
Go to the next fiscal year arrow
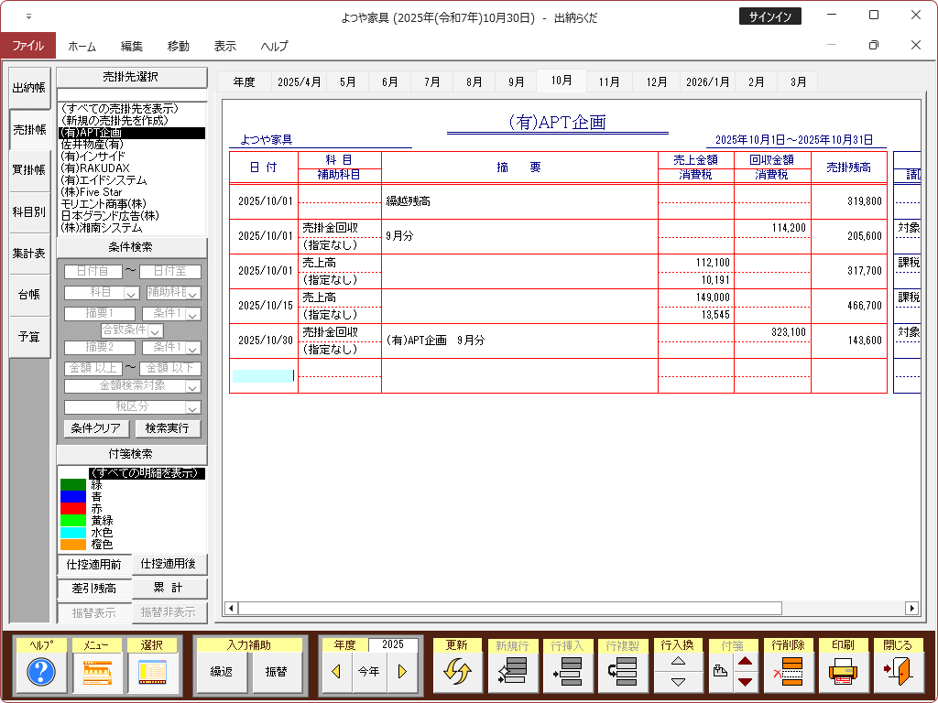tap(401, 672)
